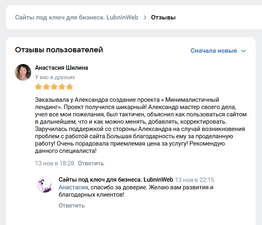Click the «Отзывы пользователей» heading
262x225 pixels.
(59, 50)
